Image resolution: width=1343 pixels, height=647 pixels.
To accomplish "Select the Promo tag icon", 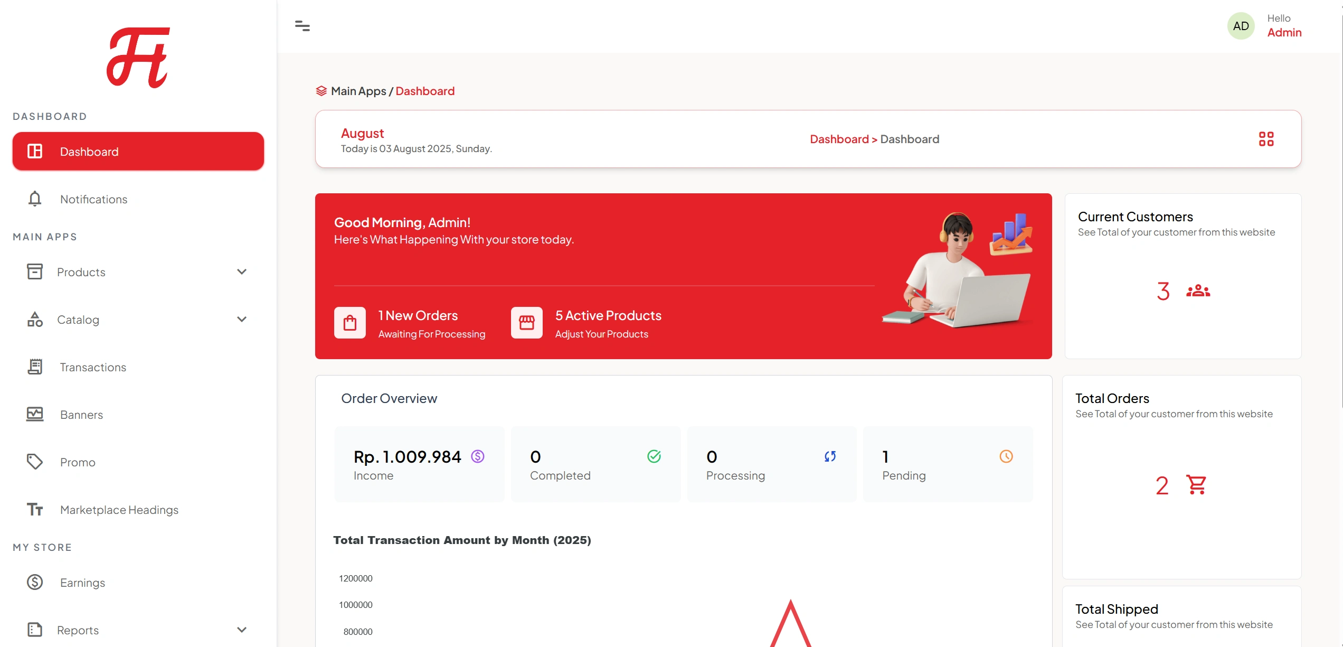I will (34, 462).
